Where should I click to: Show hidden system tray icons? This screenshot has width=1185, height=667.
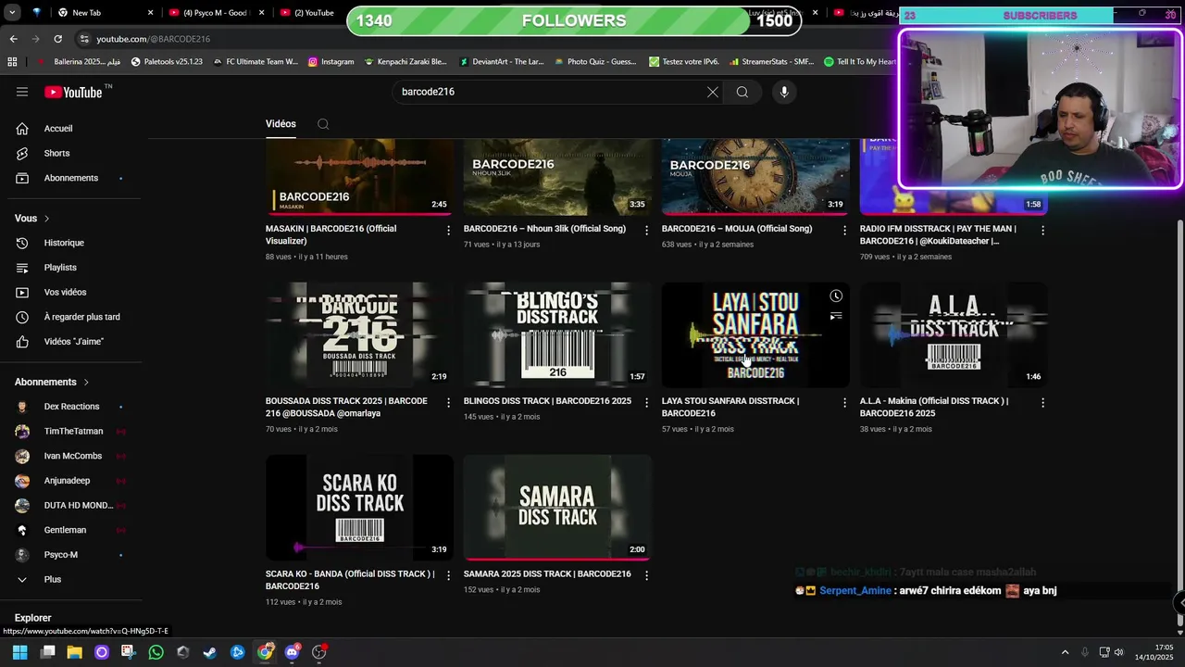[1065, 652]
